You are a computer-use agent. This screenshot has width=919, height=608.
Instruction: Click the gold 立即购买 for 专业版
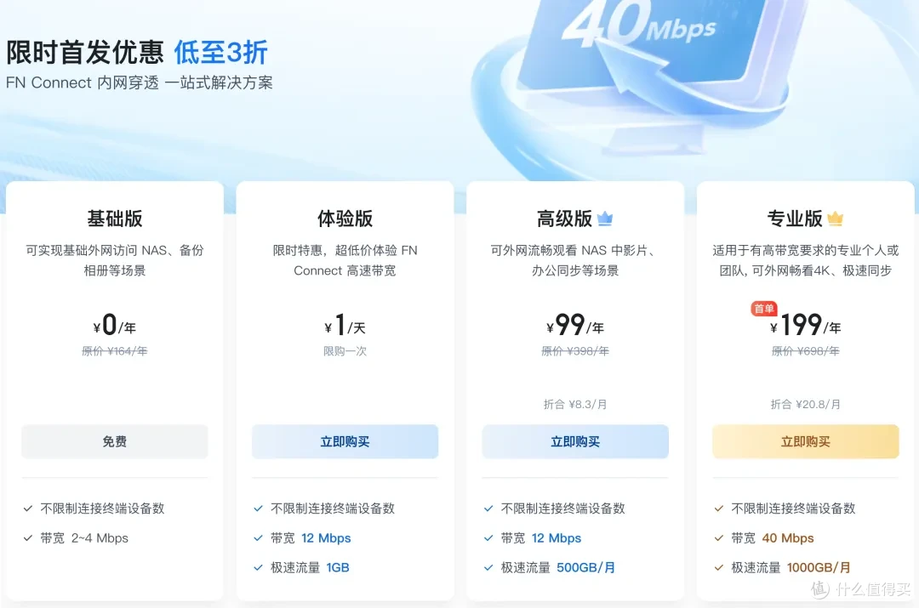click(x=806, y=441)
